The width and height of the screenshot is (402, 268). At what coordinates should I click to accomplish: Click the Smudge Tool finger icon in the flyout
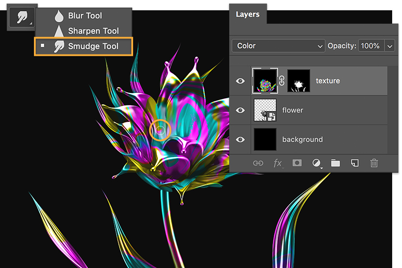(x=59, y=46)
